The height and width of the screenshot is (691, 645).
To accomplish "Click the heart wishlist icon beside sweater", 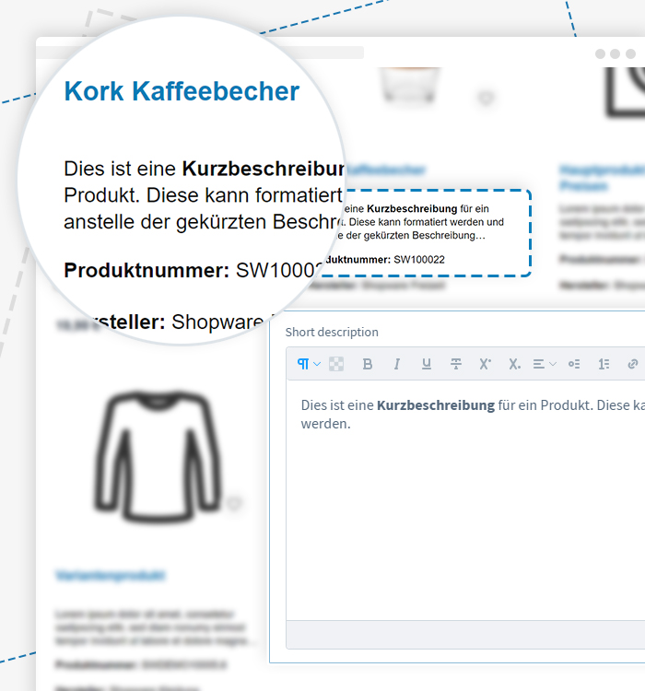I will (x=234, y=503).
